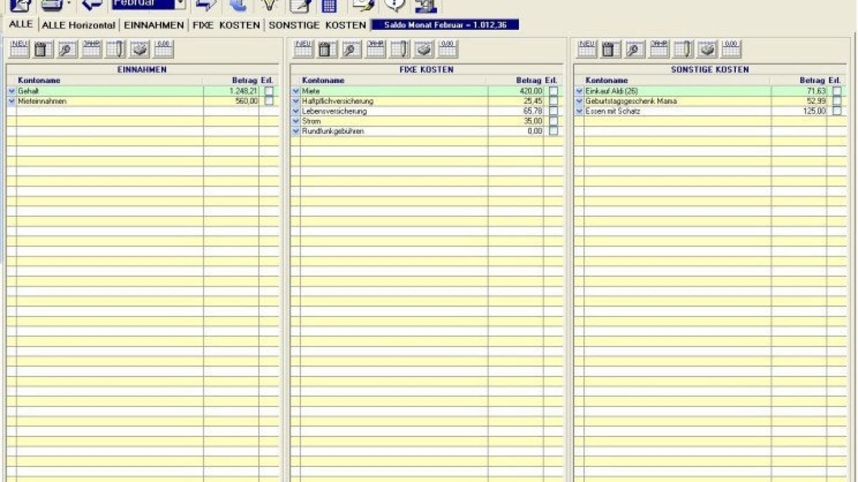
Task: Click the NEU icon in Einnahmen toolbar
Action: coord(19,49)
